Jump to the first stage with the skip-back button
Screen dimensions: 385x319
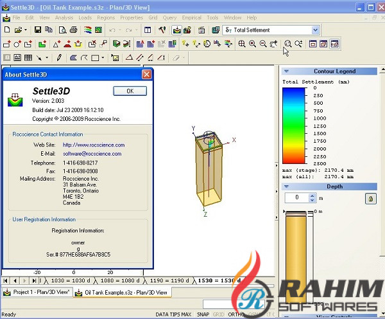5,280
